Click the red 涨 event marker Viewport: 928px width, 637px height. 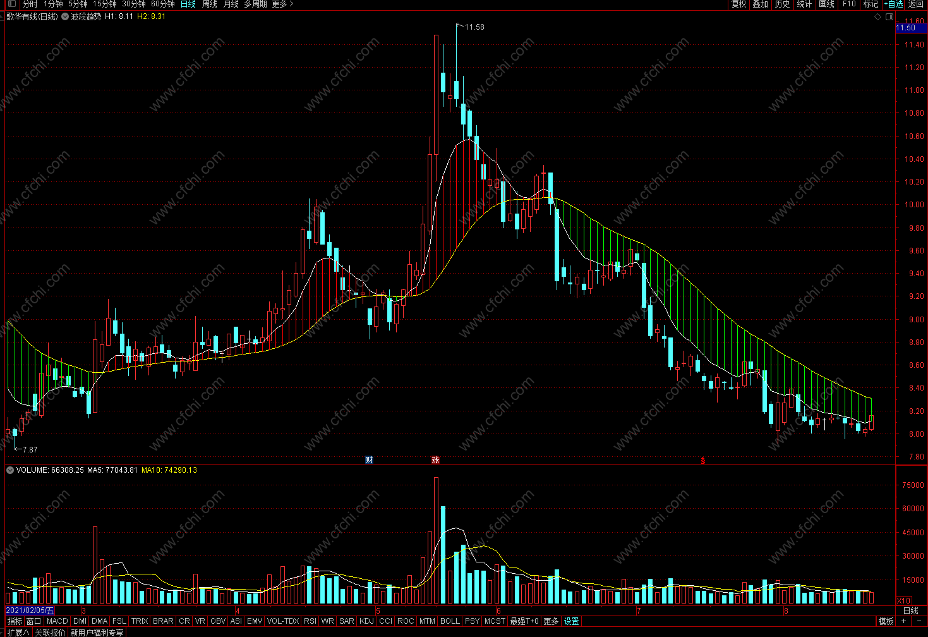tap(435, 459)
